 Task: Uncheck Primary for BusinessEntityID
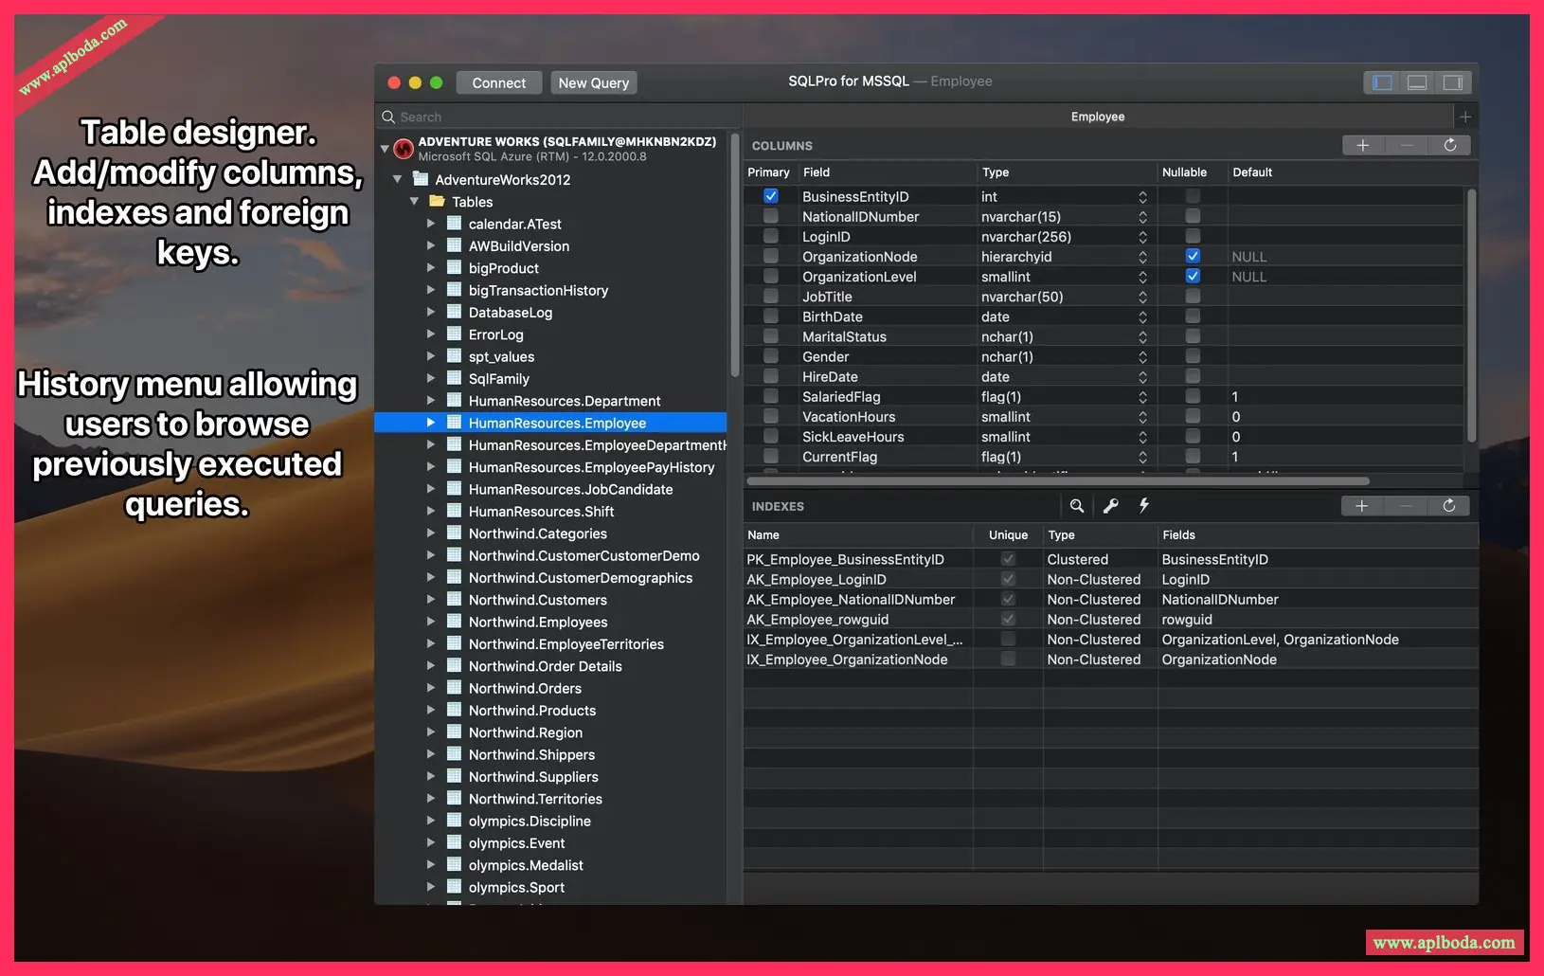pyautogui.click(x=771, y=196)
